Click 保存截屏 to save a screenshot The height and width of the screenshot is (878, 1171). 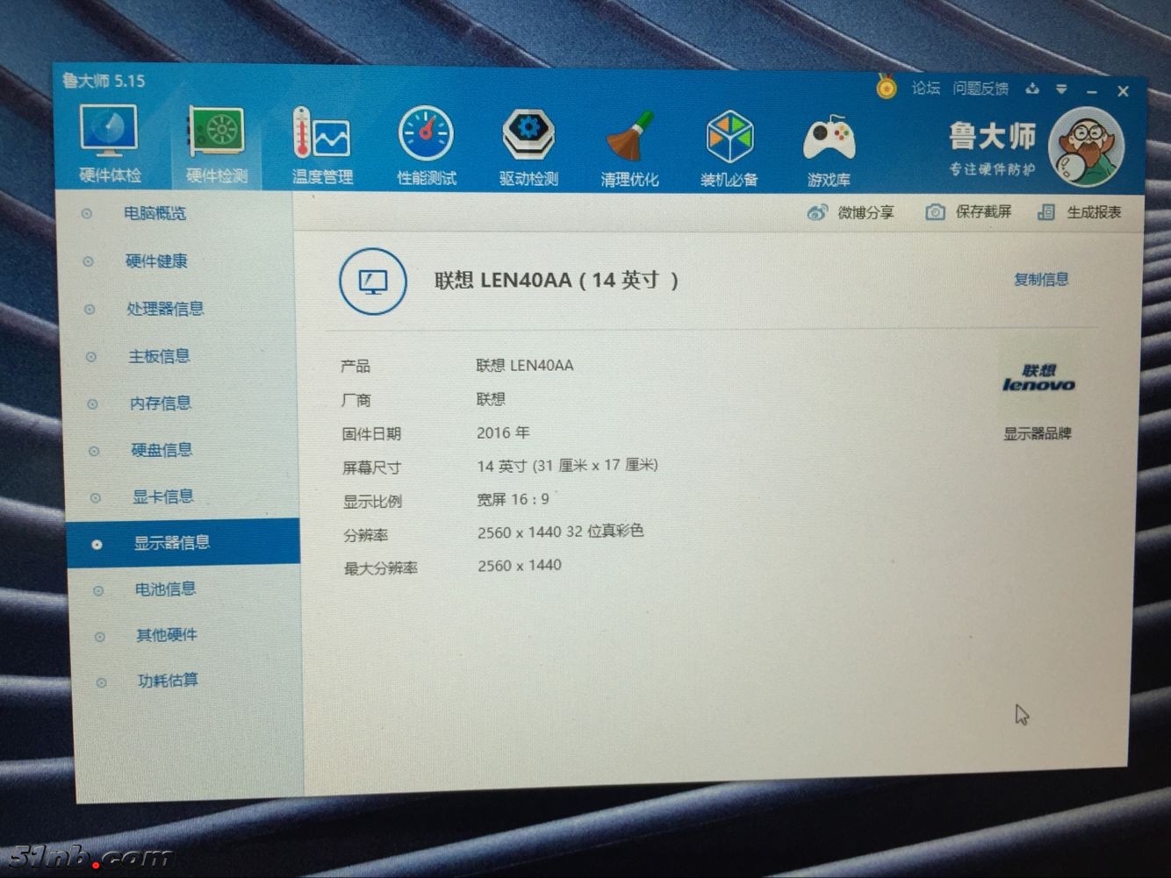pyautogui.click(x=968, y=211)
